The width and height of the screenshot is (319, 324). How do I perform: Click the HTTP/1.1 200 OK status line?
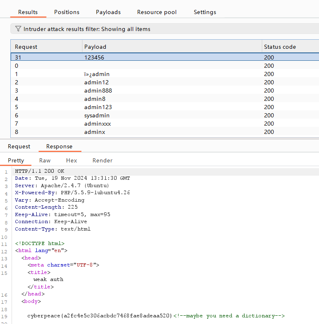point(40,171)
